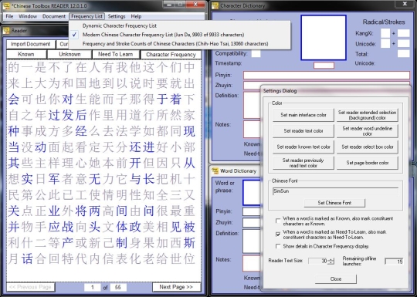
Task: Click Set reader previously read text color
Action: [303, 163]
